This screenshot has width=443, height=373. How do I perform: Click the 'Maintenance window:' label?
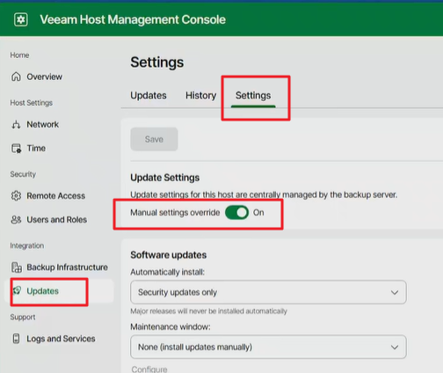[x=171, y=326]
